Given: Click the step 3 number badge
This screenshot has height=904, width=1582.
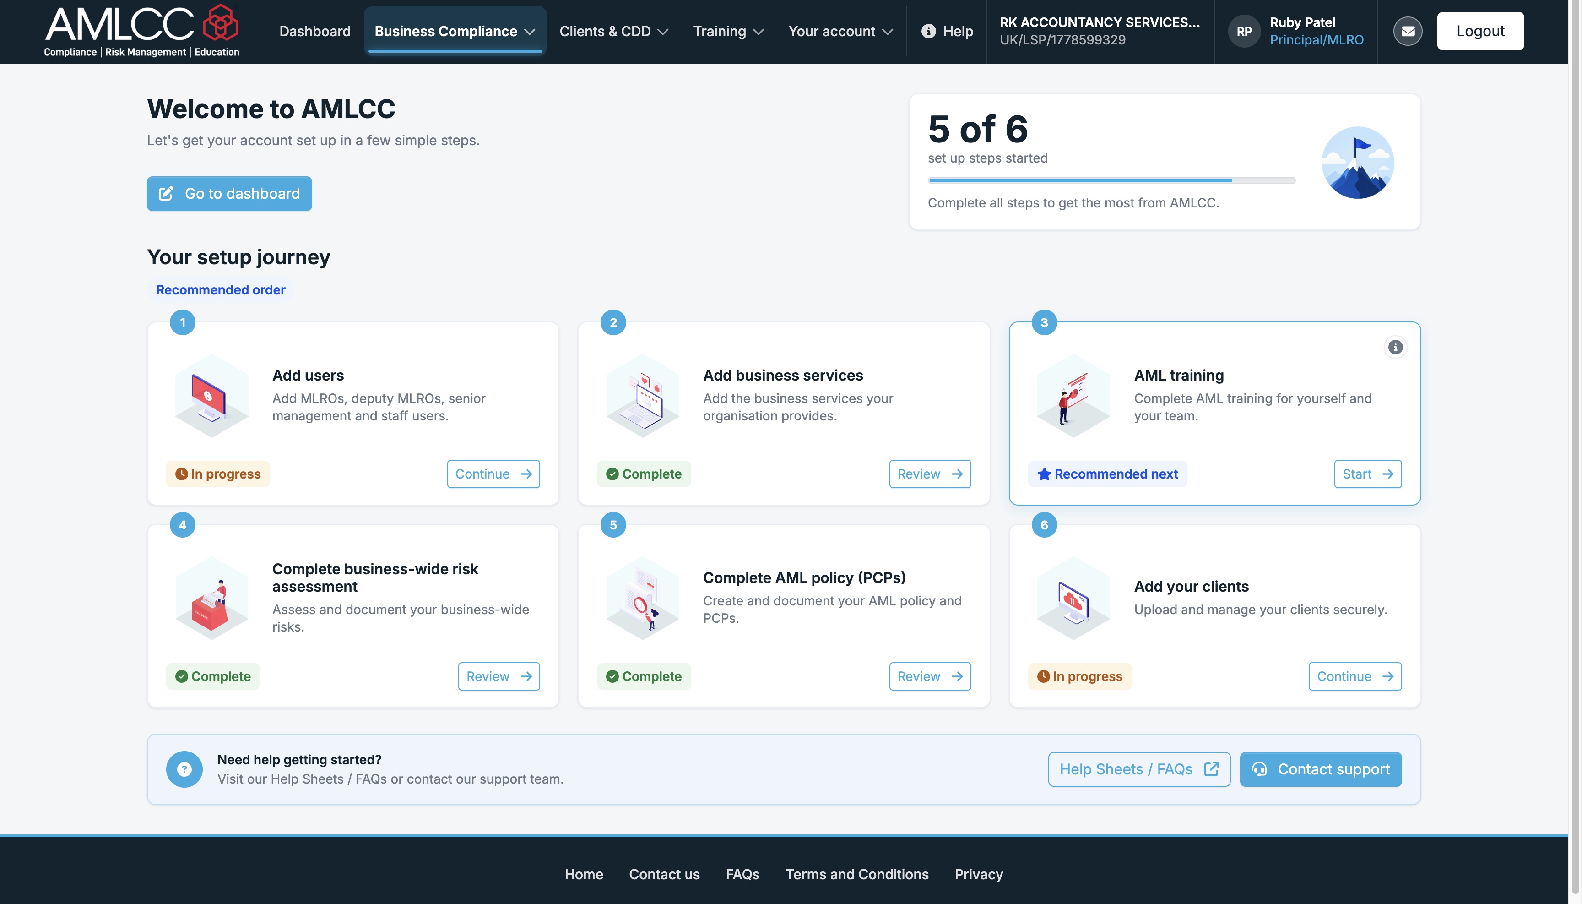Looking at the screenshot, I should (x=1044, y=322).
